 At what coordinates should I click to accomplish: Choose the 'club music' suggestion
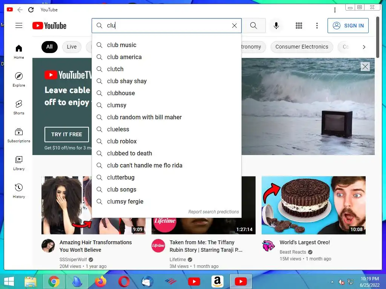(166, 45)
